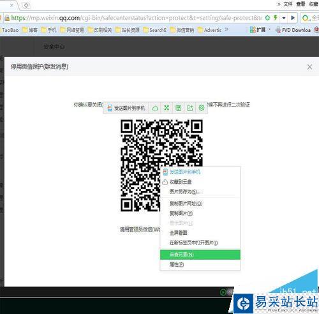Open the 站长资源 bookmark folder
Screen dimensions: 319x314
tap(128, 30)
